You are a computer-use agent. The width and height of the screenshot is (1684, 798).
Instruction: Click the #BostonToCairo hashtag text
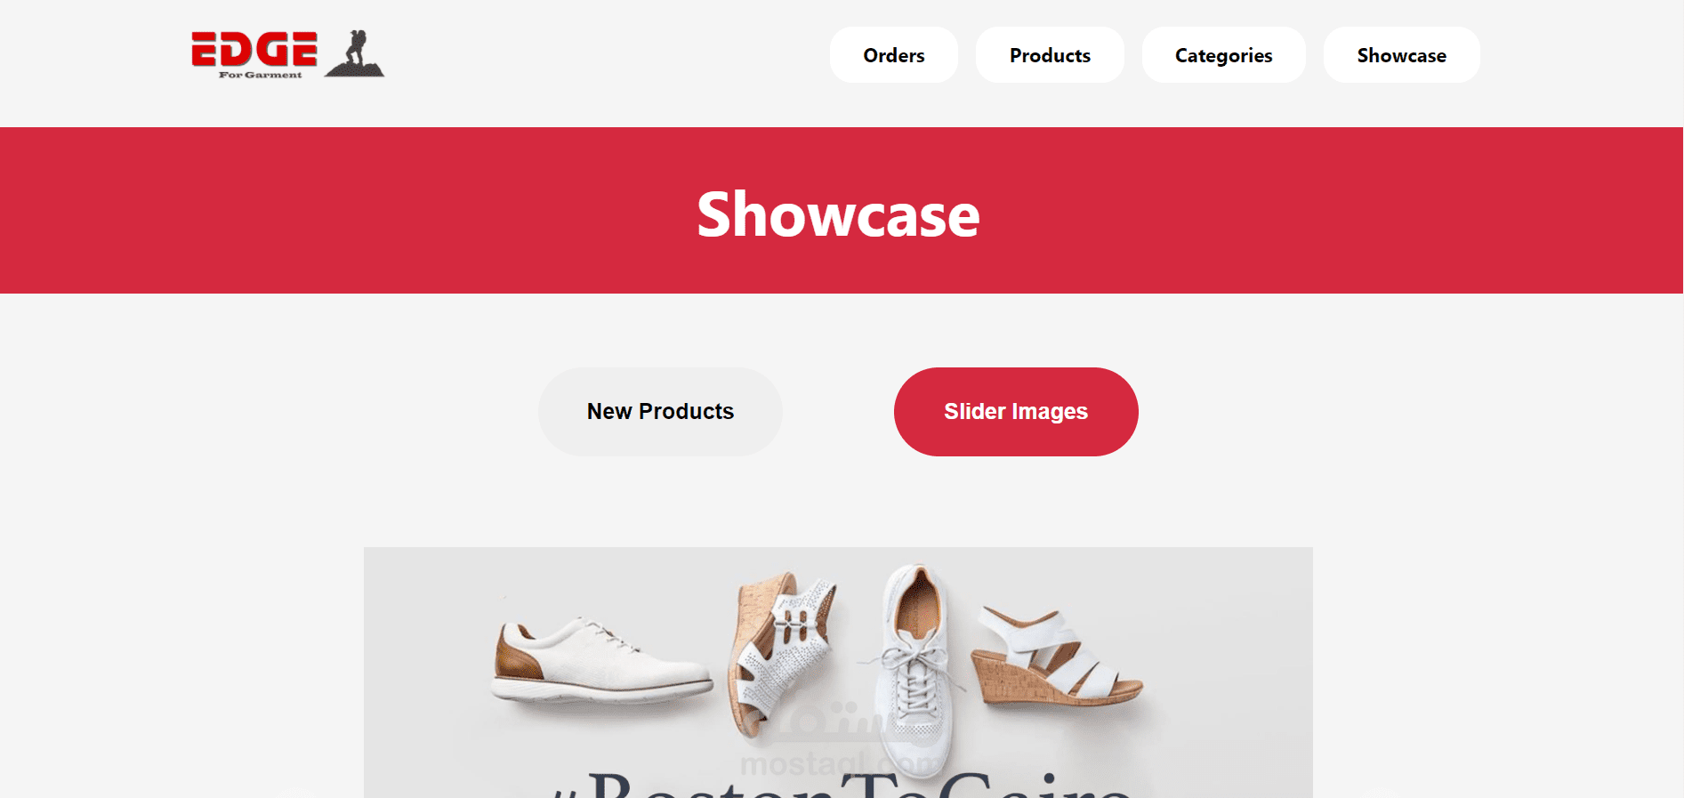[x=841, y=785]
